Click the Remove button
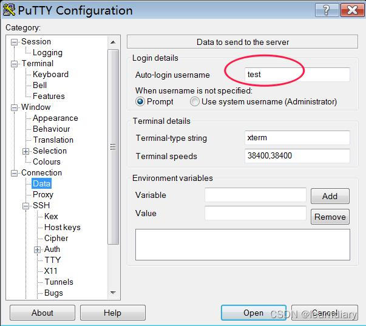This screenshot has width=366, height=326. [x=330, y=217]
